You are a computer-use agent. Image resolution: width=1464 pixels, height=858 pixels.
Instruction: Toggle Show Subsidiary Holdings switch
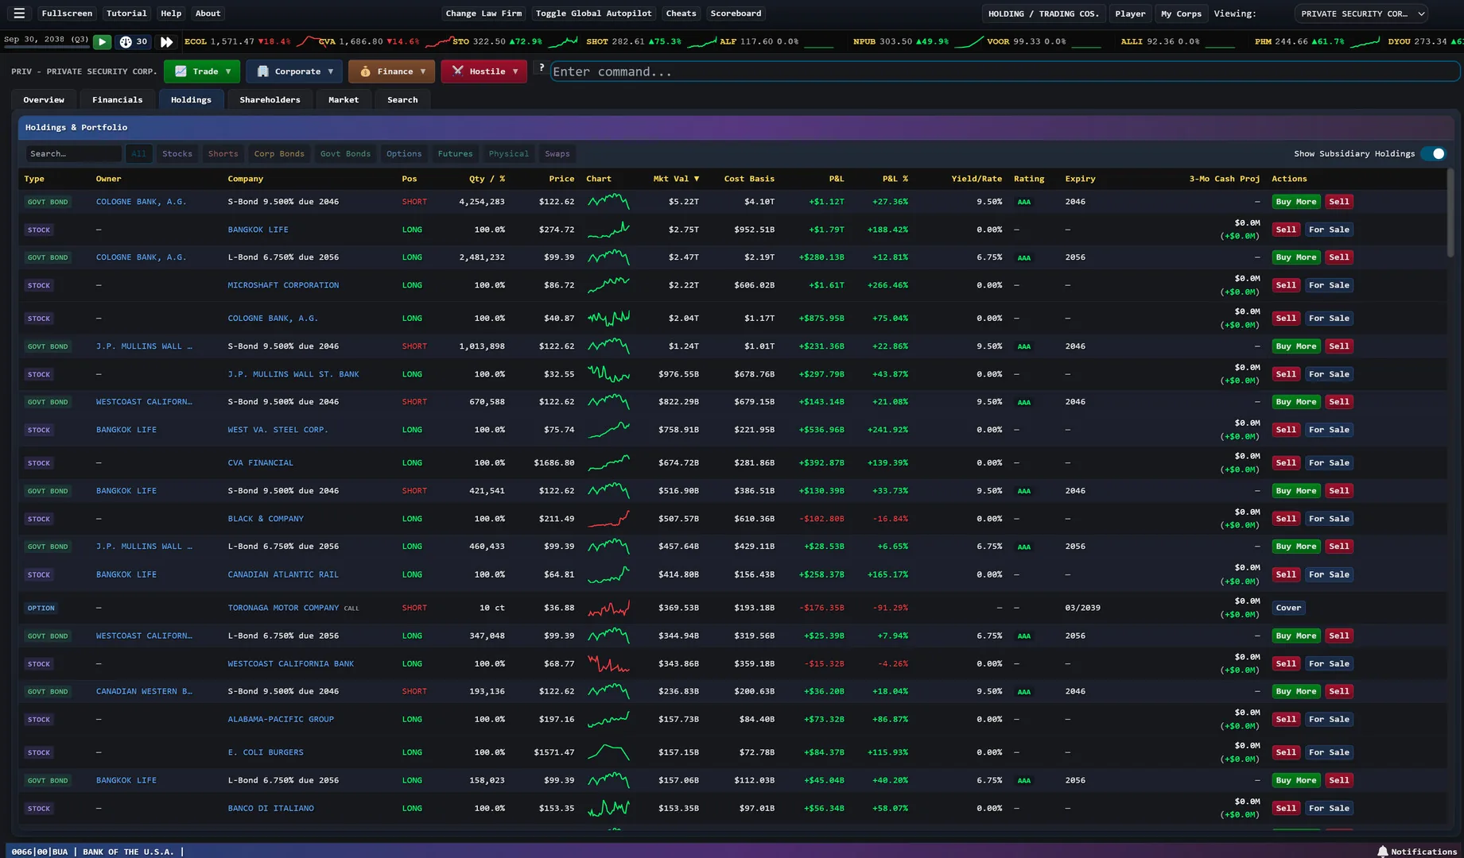[x=1433, y=154]
